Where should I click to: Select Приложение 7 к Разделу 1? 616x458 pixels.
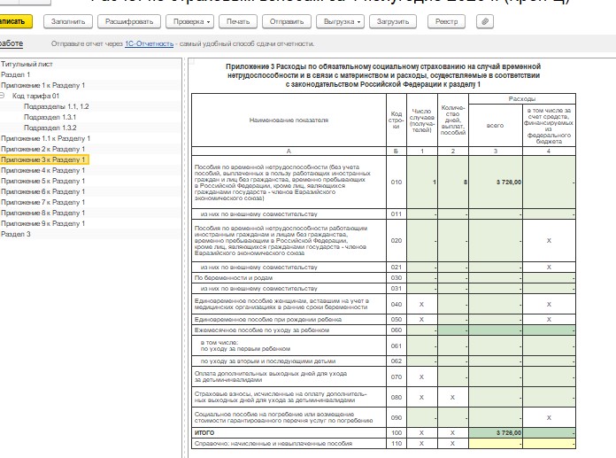[42, 202]
